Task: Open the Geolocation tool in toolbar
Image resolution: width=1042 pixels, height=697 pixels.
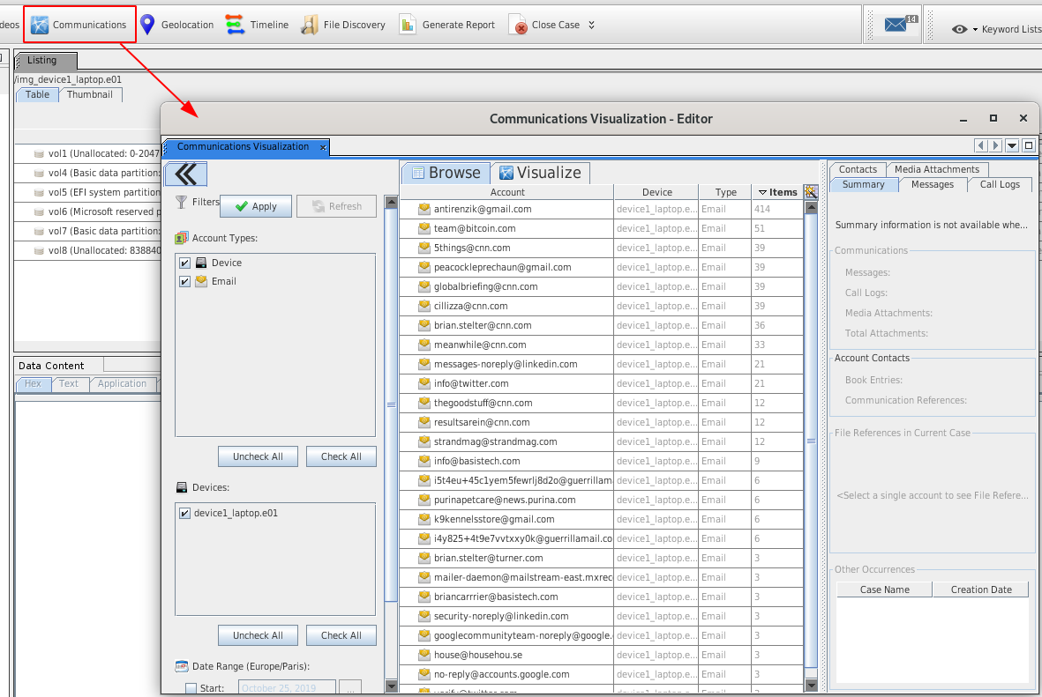Action: (x=177, y=25)
